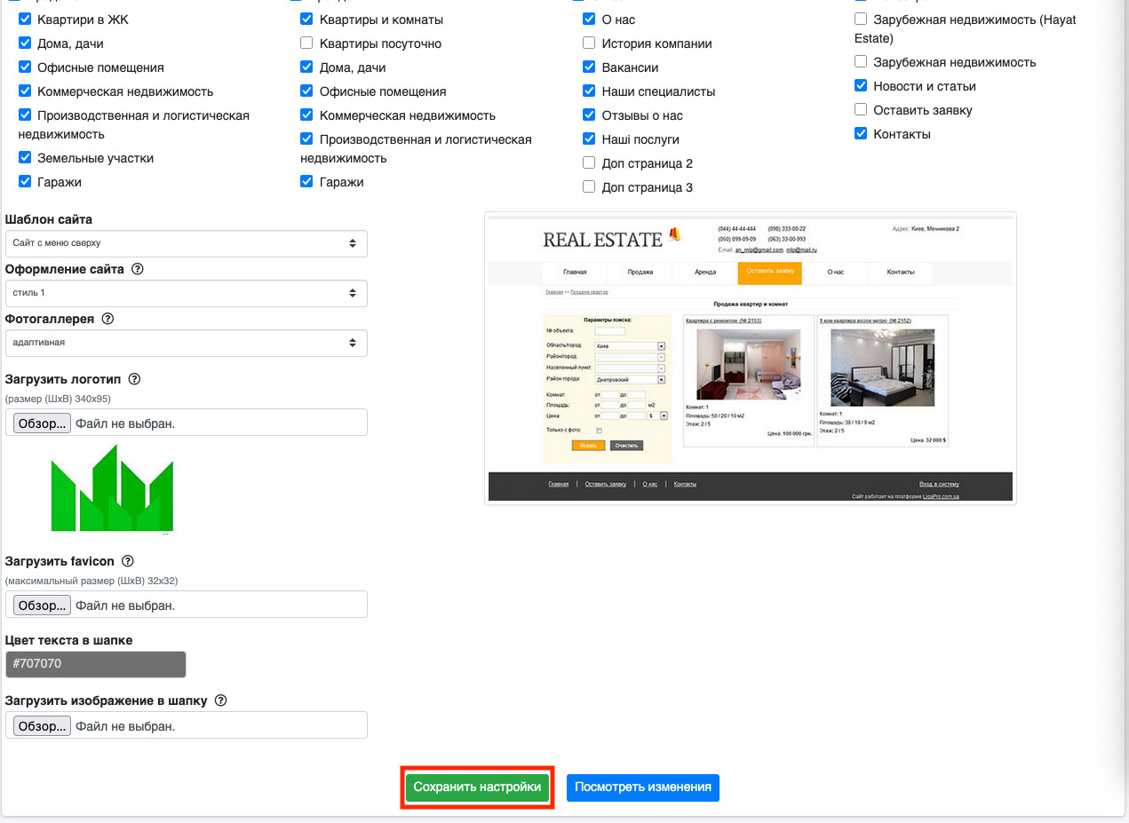Disable the Отзывы о нас checkbox

tap(589, 115)
